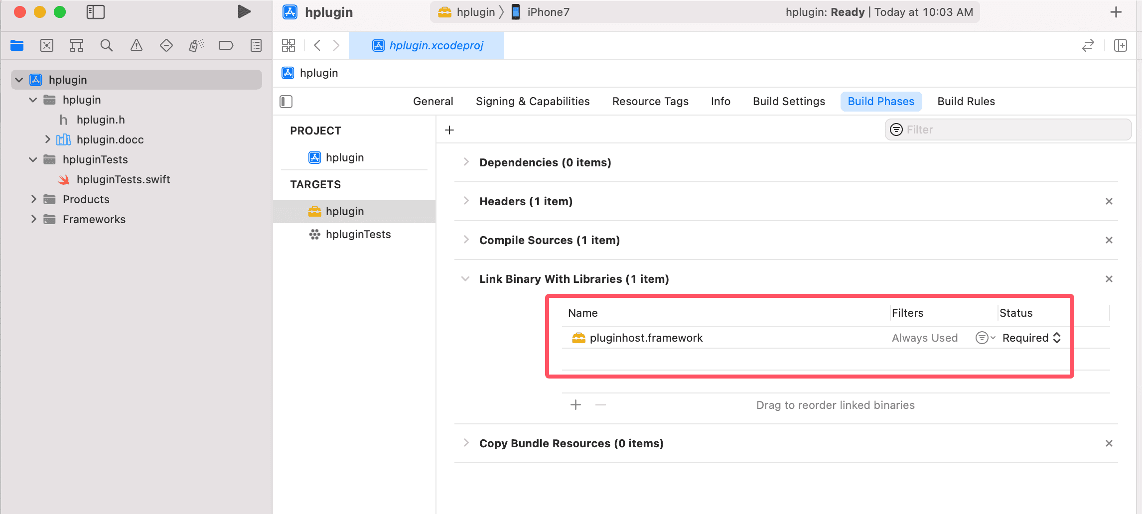Image resolution: width=1142 pixels, height=514 pixels.
Task: Expand the Headers phase
Action: (466, 201)
